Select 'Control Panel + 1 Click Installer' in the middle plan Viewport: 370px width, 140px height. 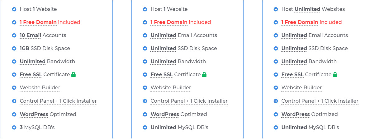click(x=189, y=101)
